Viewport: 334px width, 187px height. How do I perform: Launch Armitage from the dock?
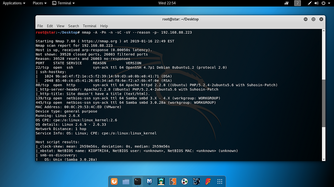click(x=161, y=181)
